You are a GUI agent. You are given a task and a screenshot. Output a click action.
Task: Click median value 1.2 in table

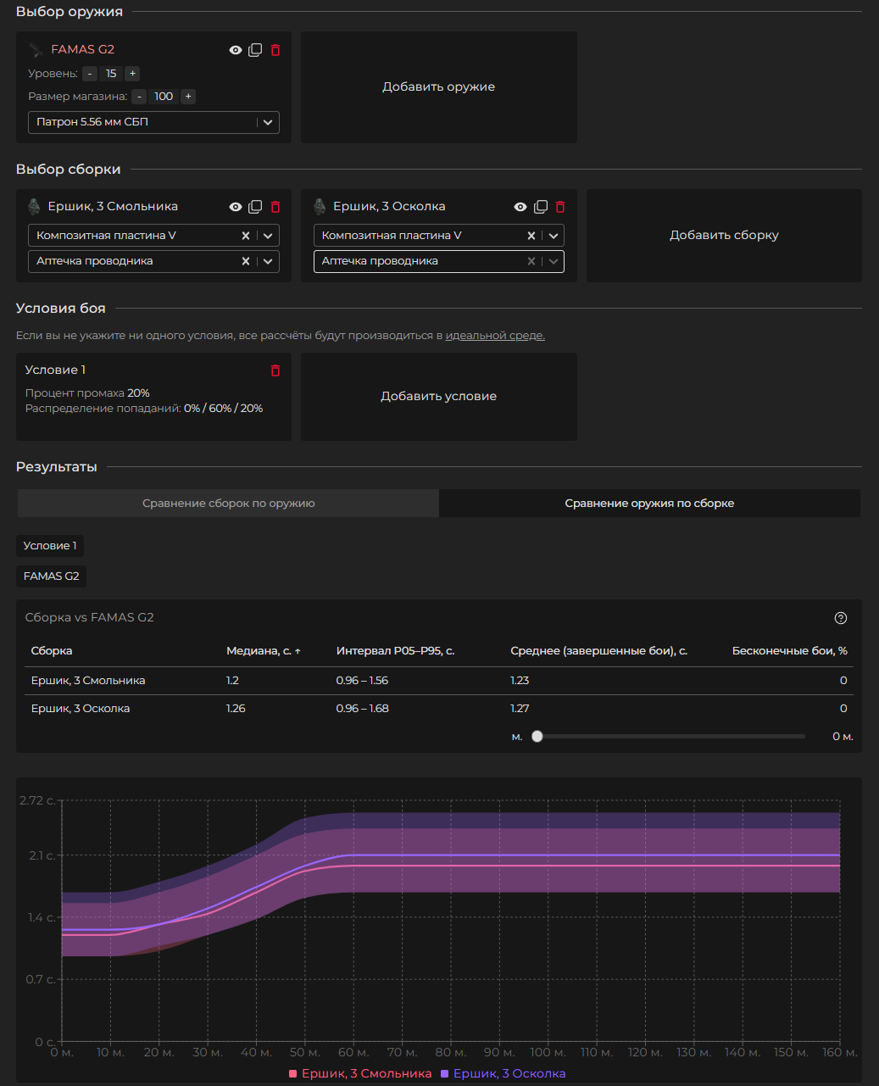[232, 681]
